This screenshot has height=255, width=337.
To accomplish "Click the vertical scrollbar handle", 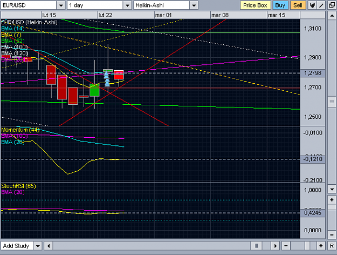I will click(332, 102).
